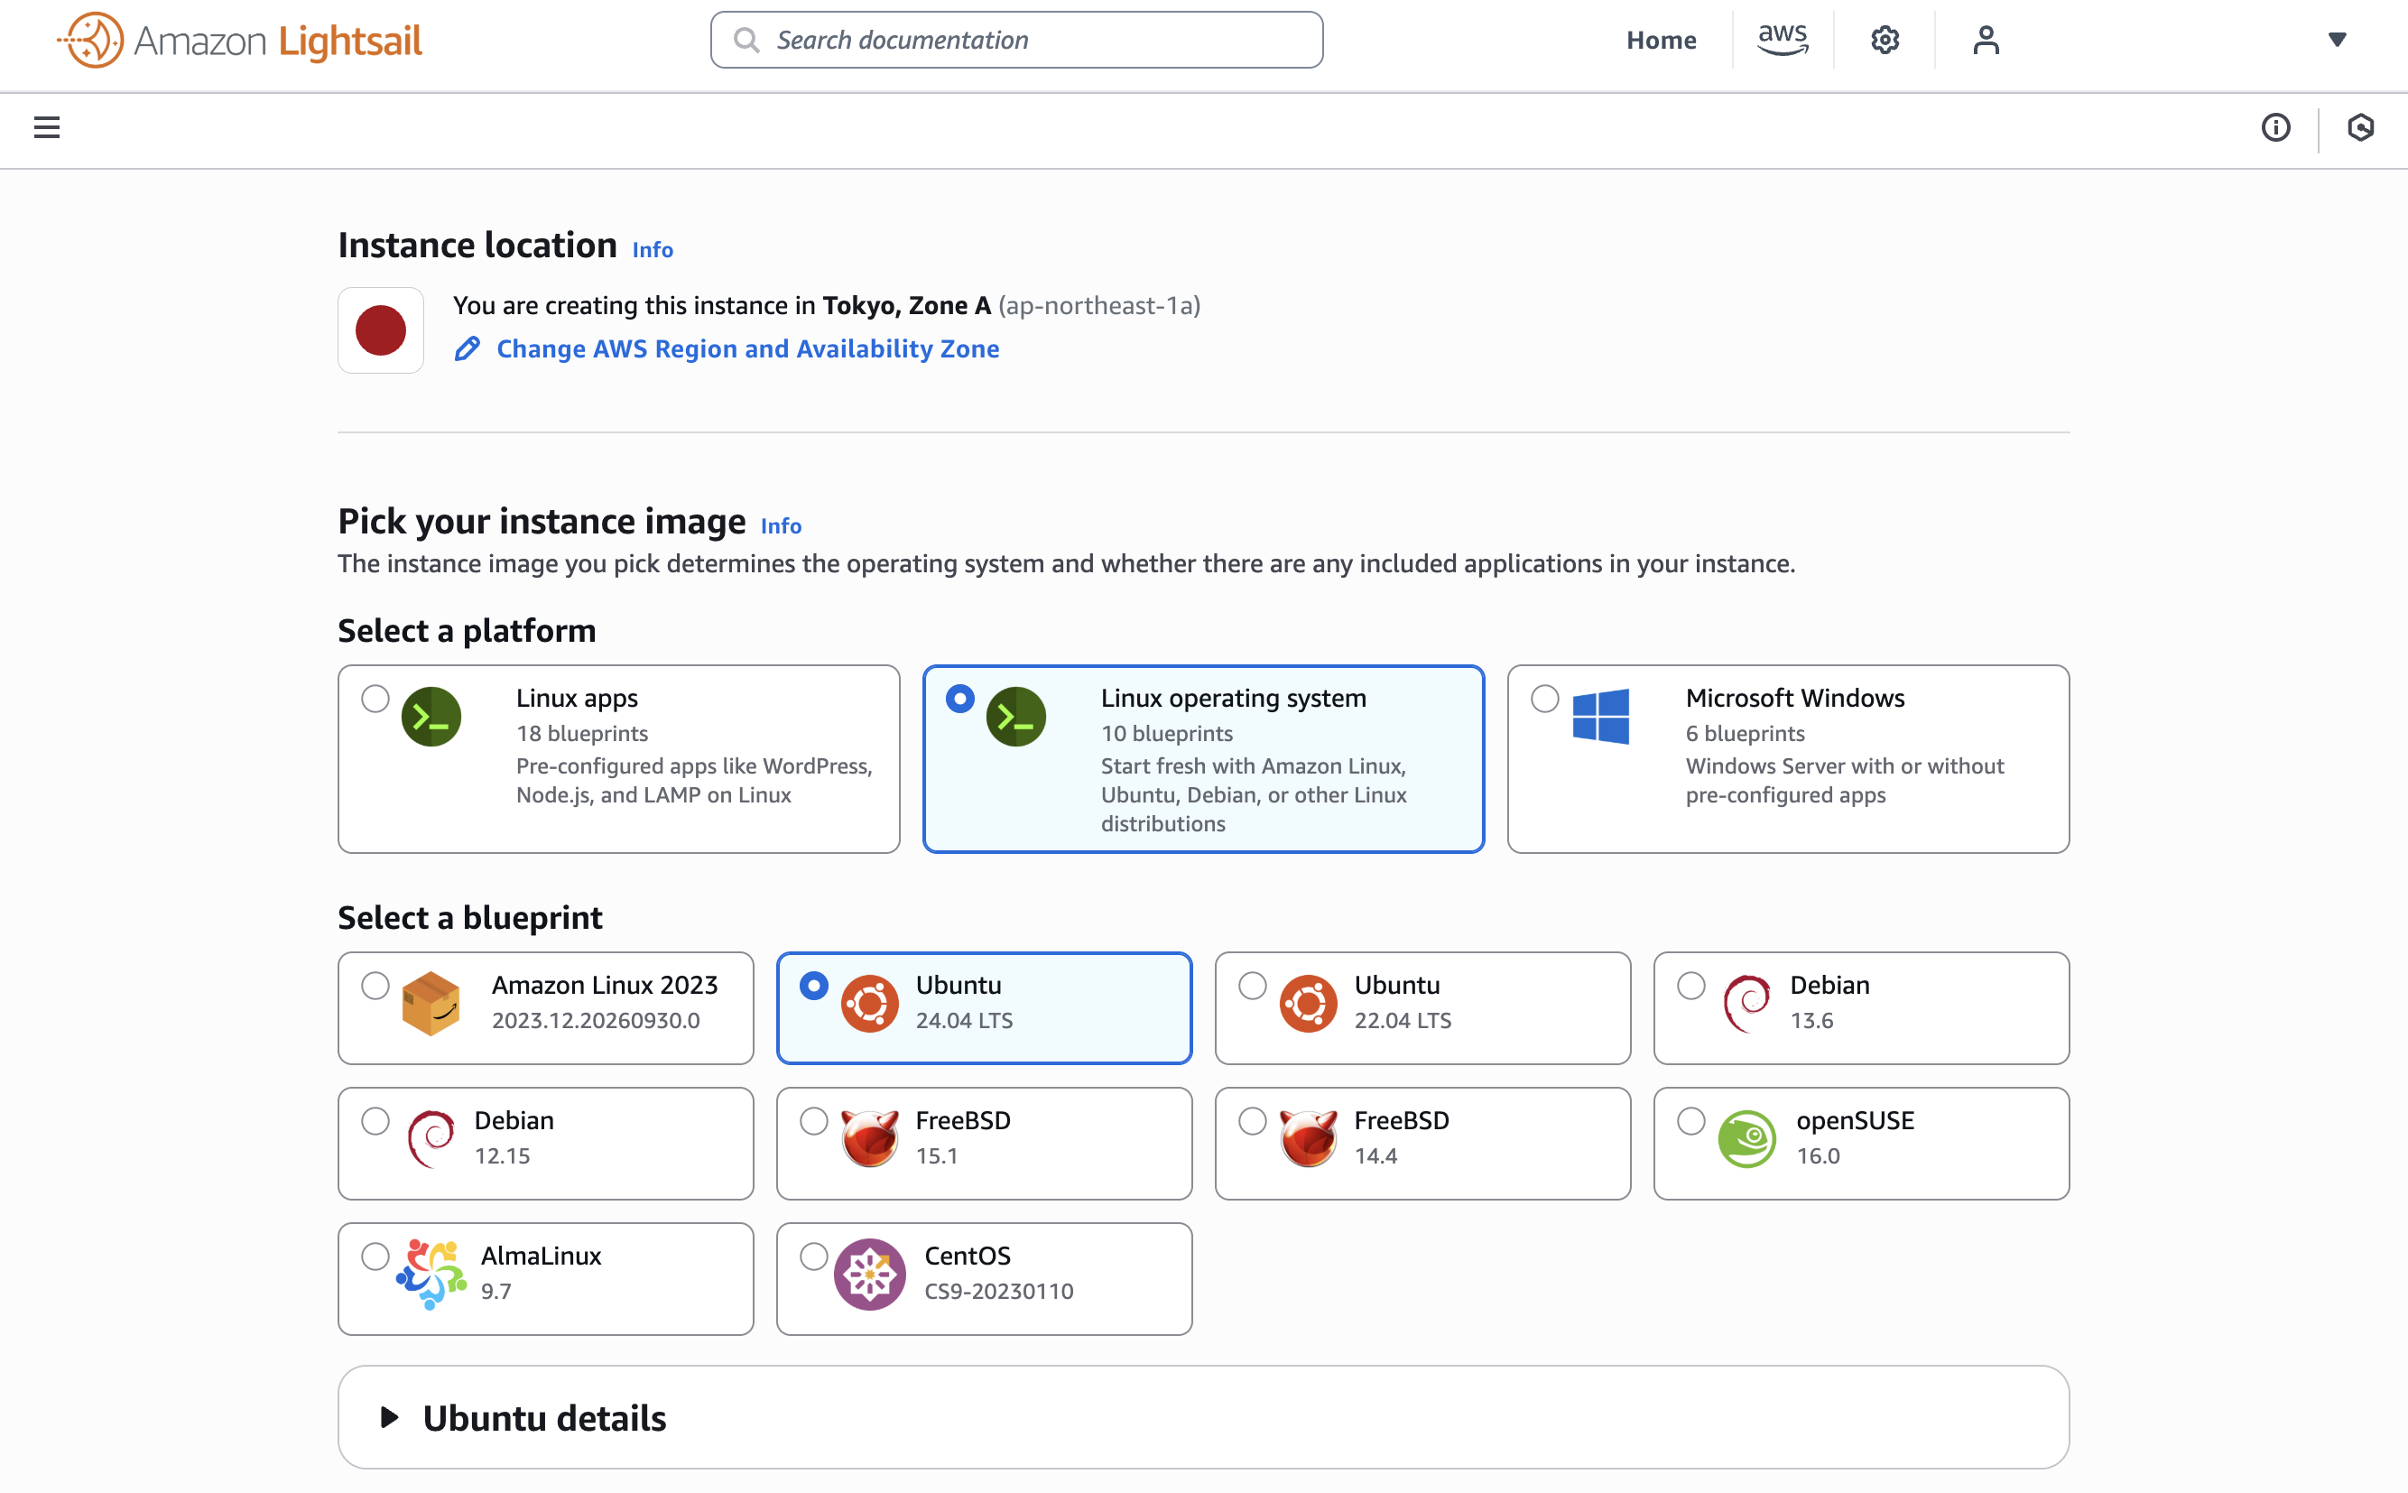Click the openSUSE chameleon icon
Viewport: 2408px width, 1493px height.
[1746, 1138]
